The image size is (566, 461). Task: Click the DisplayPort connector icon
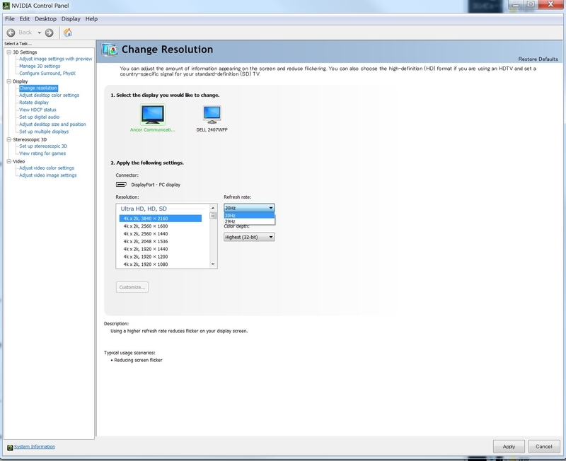tap(121, 185)
